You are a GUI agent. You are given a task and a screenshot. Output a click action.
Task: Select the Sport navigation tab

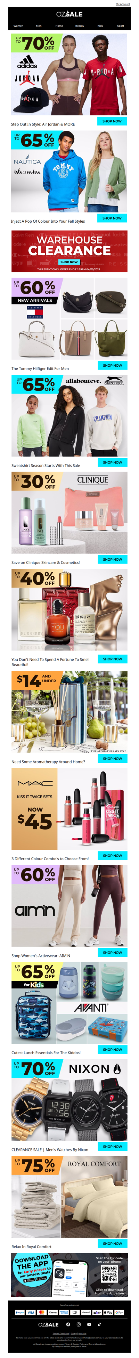[x=121, y=25]
